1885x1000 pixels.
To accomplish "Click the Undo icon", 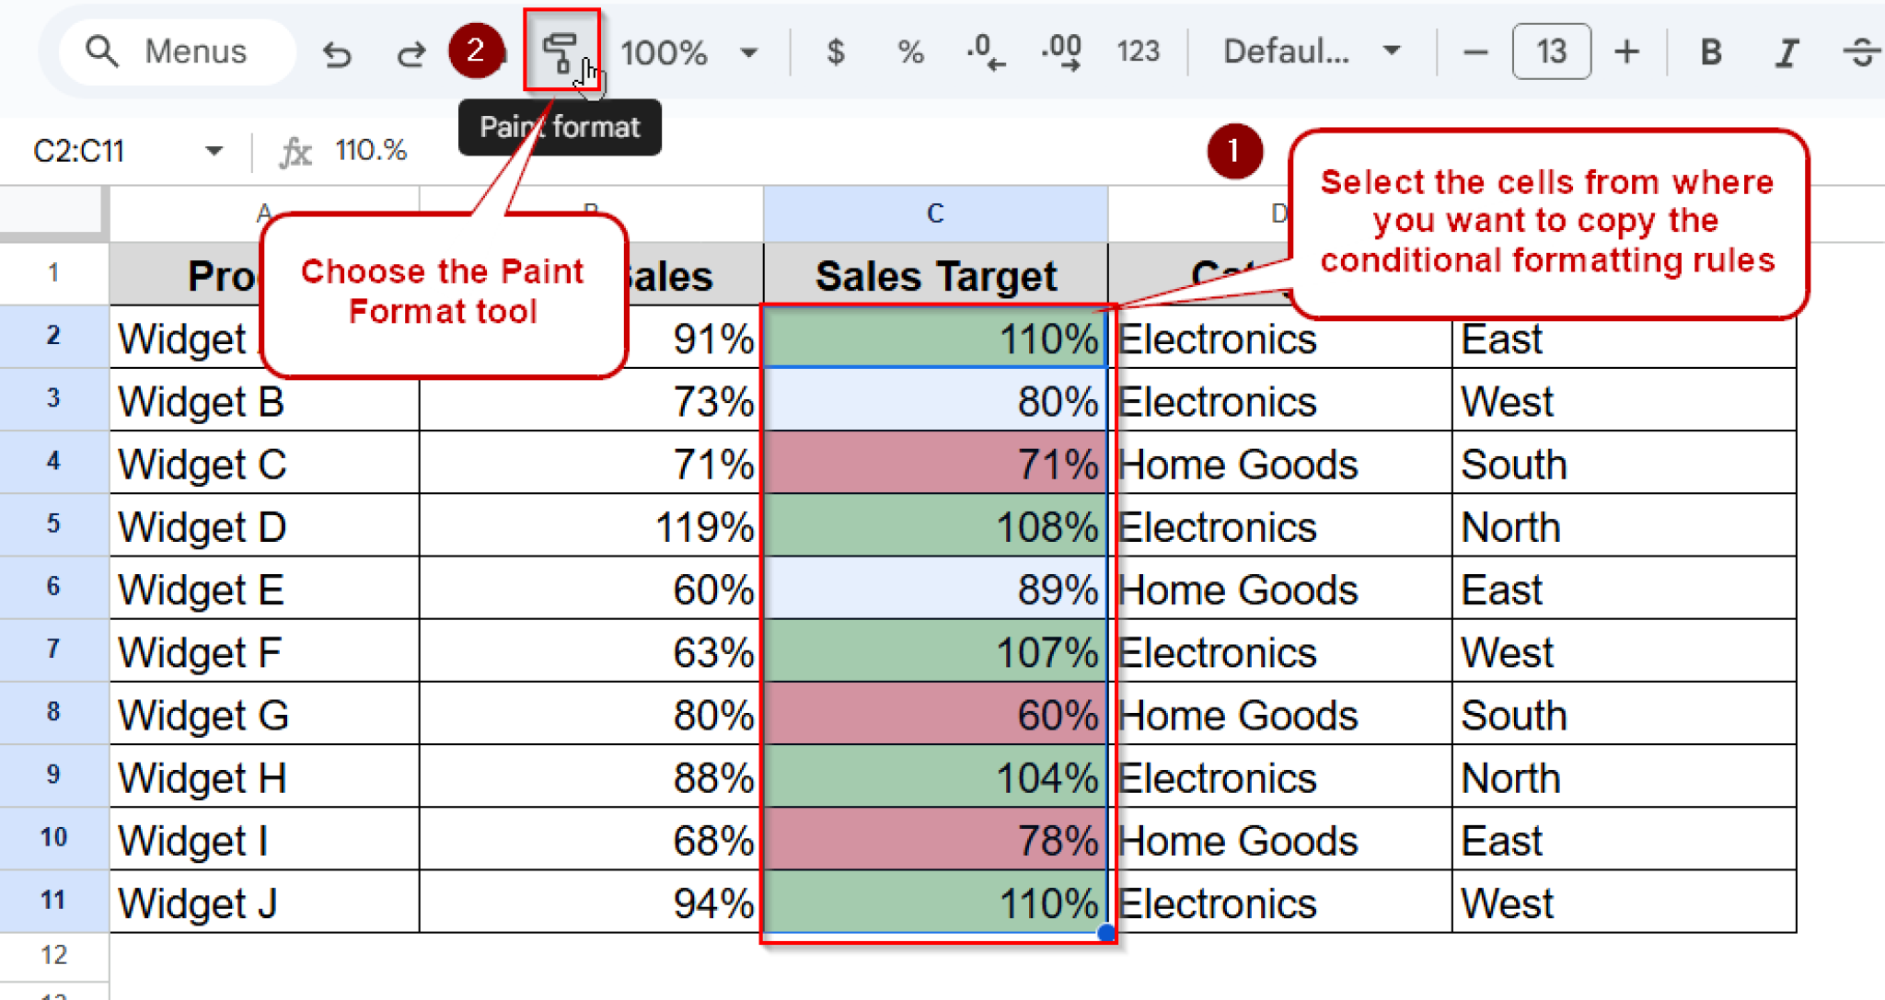I will pyautogui.click(x=339, y=52).
